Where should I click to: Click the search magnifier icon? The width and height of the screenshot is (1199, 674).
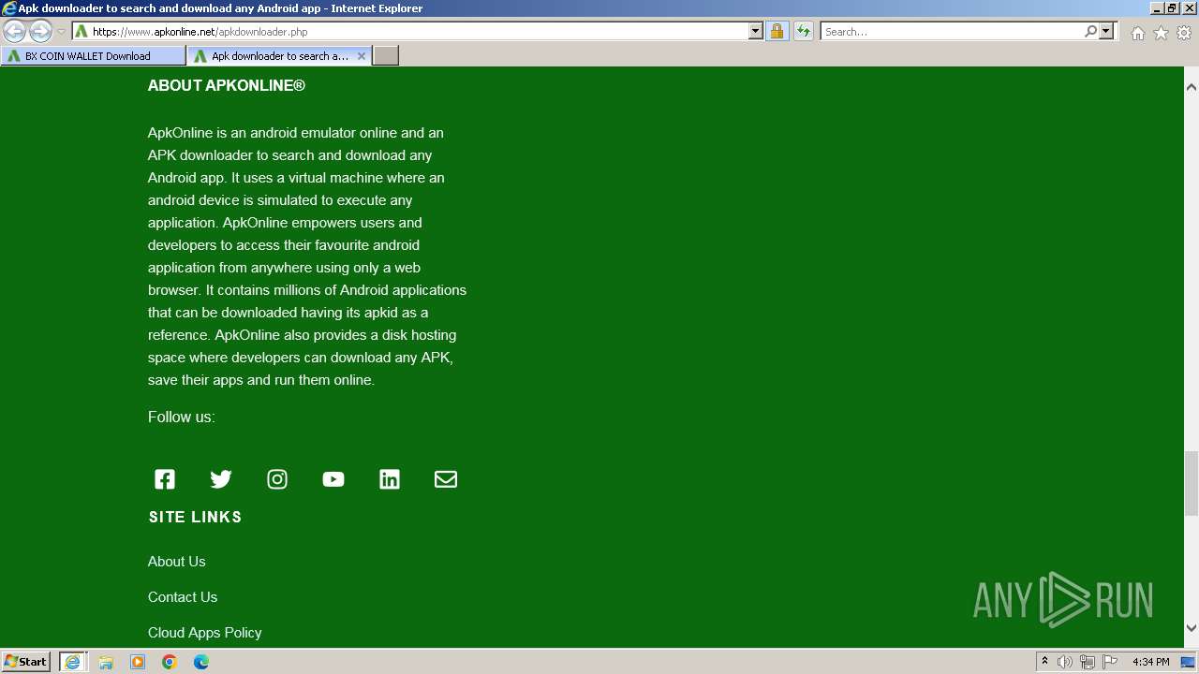click(1090, 31)
